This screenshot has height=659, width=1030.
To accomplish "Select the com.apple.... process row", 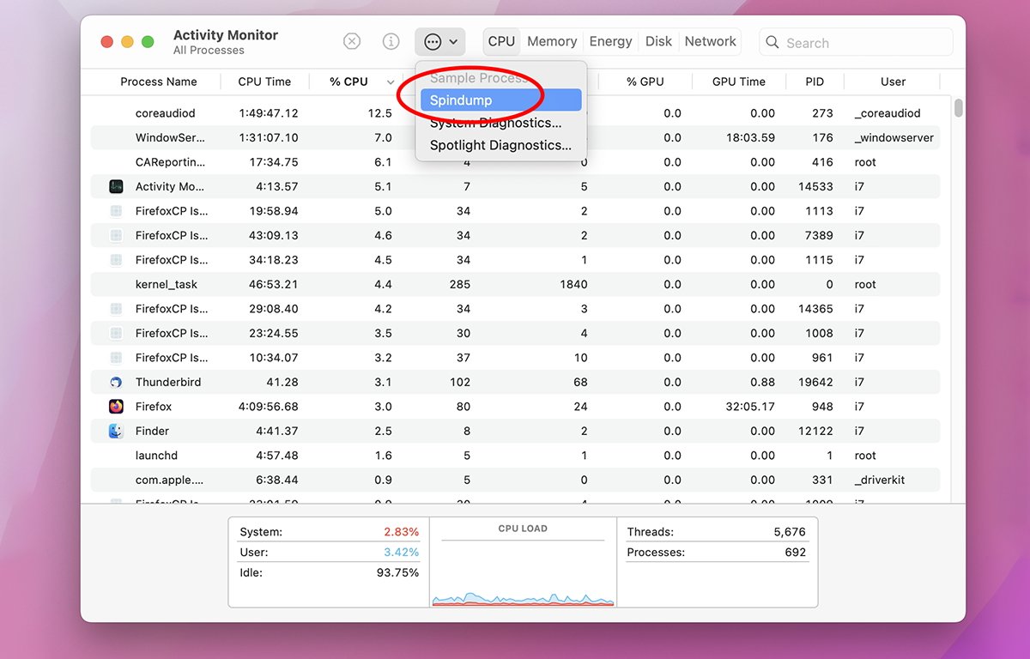I will [515, 480].
